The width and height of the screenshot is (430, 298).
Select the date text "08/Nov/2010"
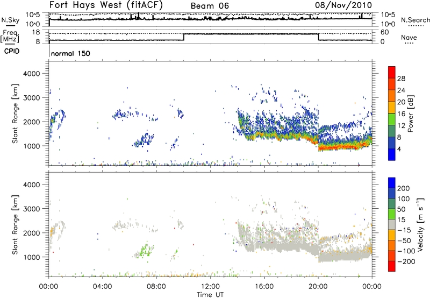(x=343, y=5)
